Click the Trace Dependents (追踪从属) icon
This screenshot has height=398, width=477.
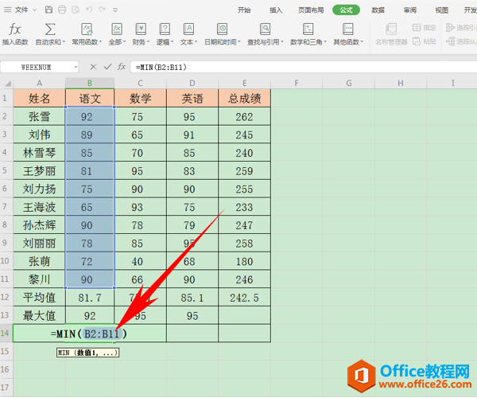[450, 41]
